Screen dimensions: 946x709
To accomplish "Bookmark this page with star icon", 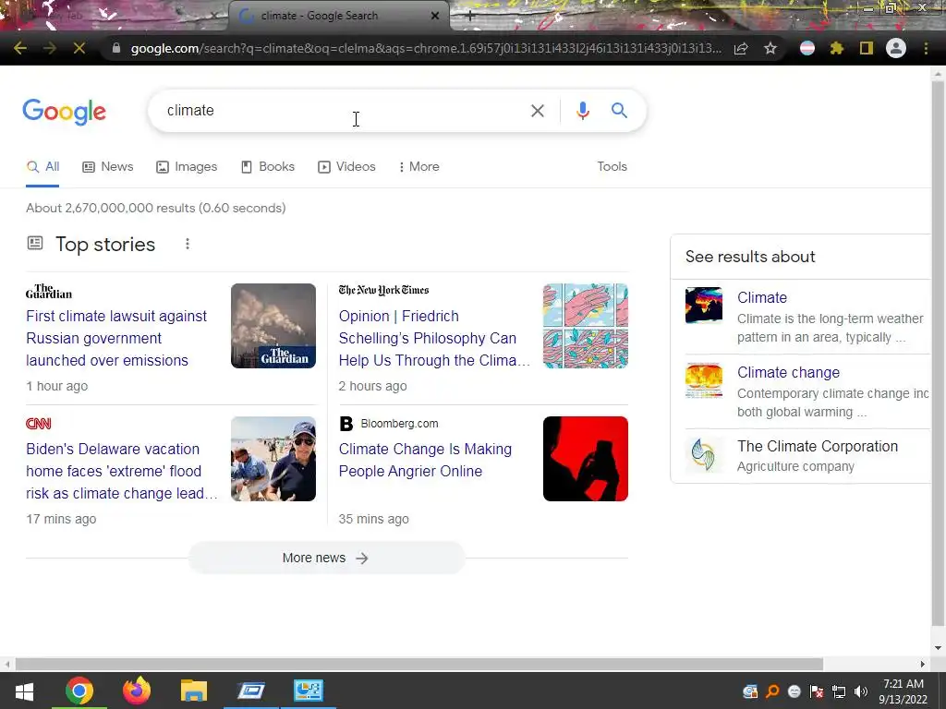I will [770, 48].
